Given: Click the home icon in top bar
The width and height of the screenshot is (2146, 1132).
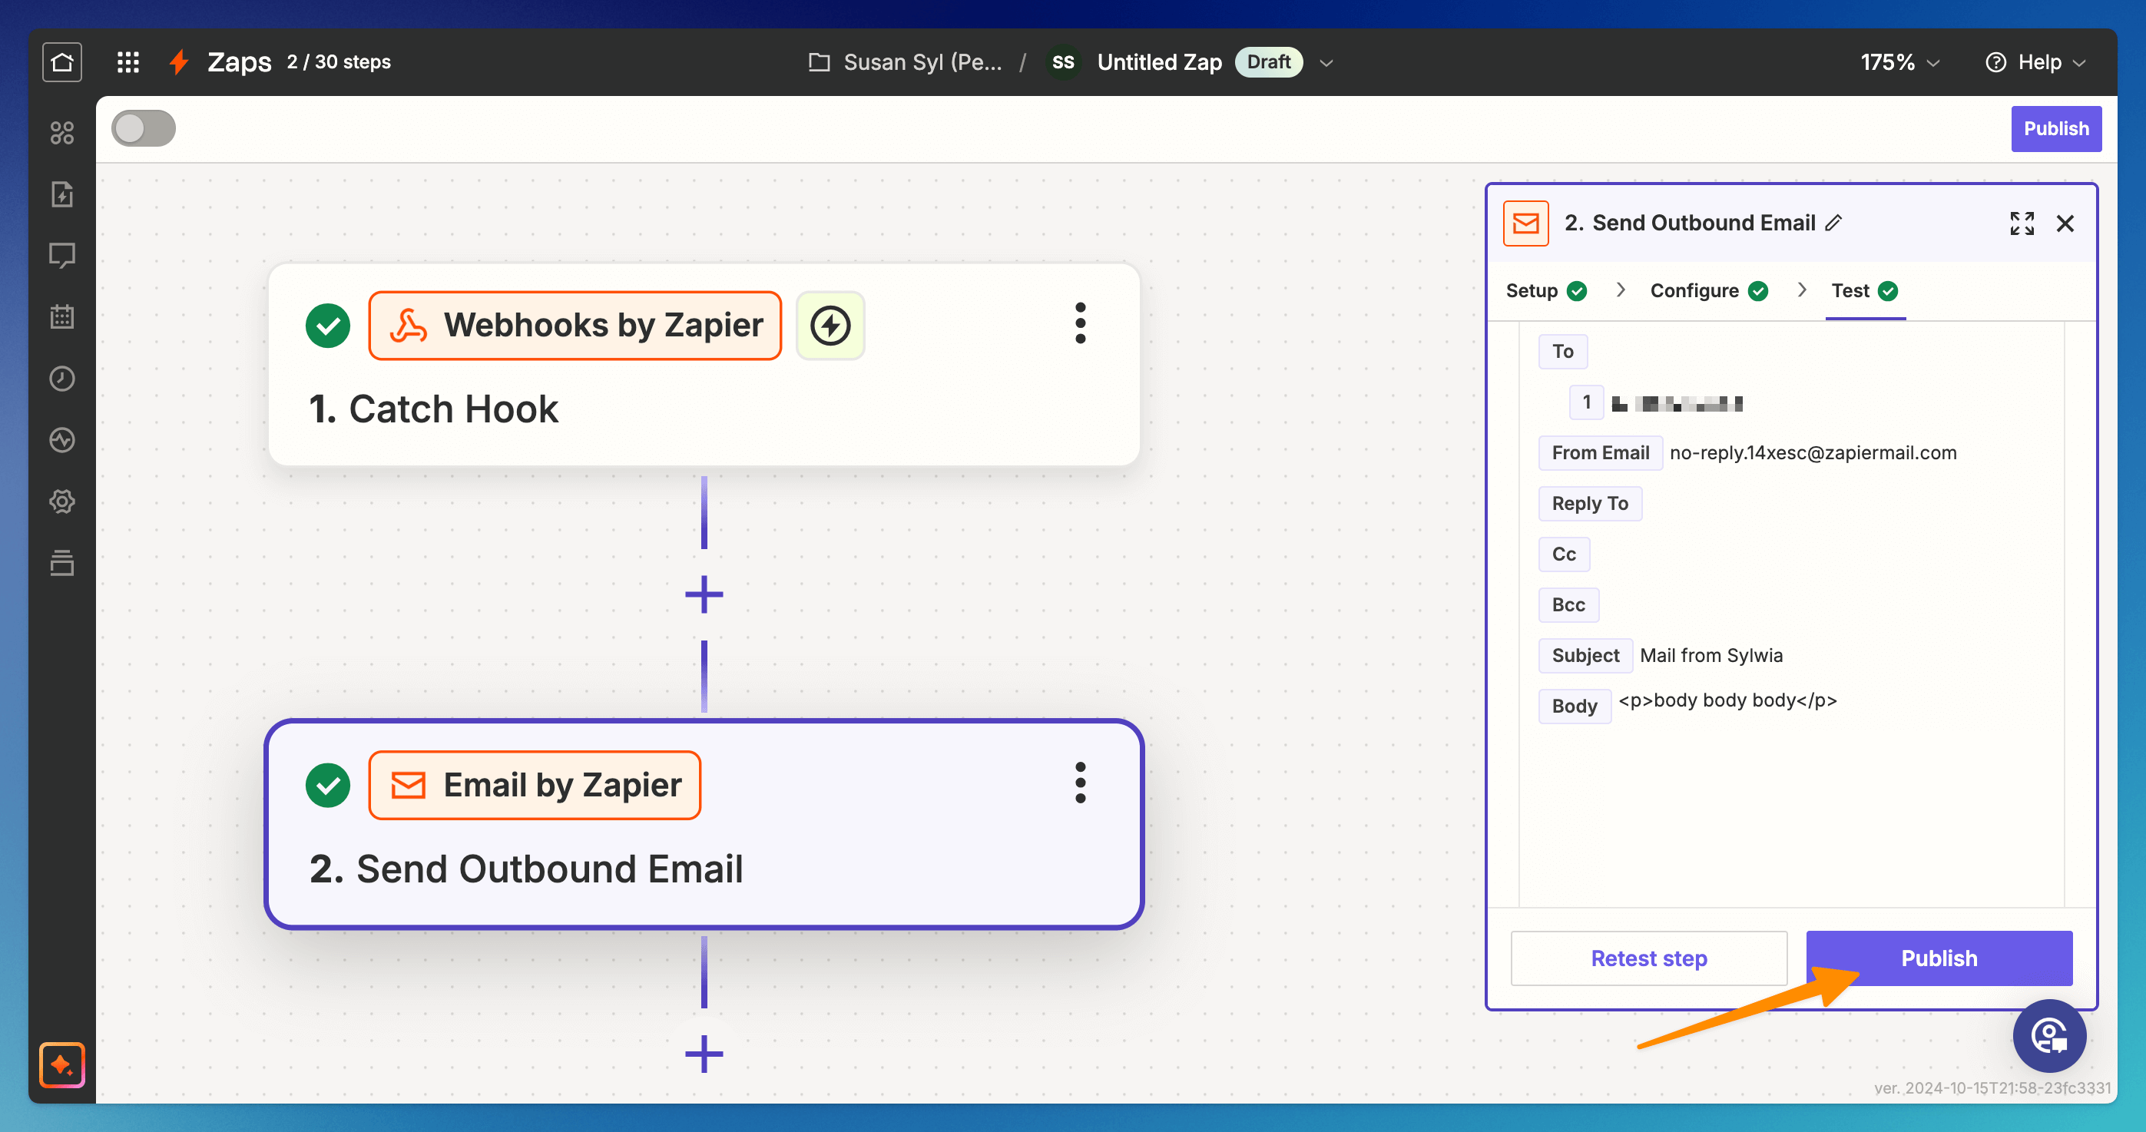Looking at the screenshot, I should coord(62,62).
